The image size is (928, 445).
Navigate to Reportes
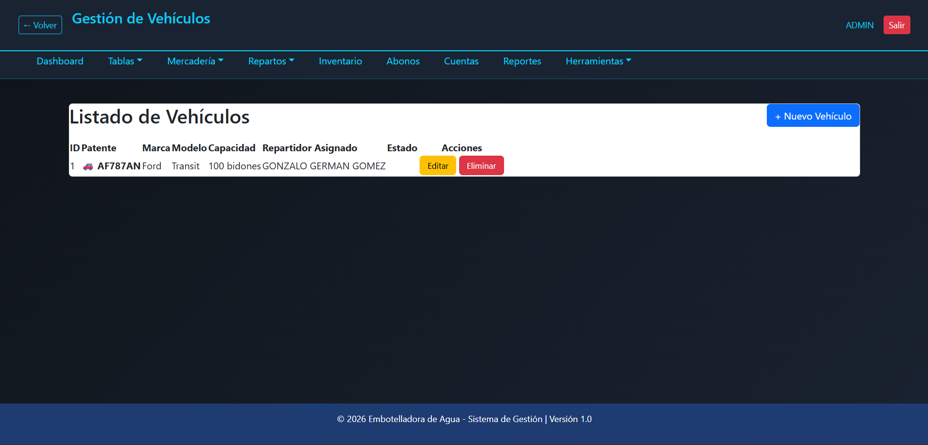coord(522,61)
